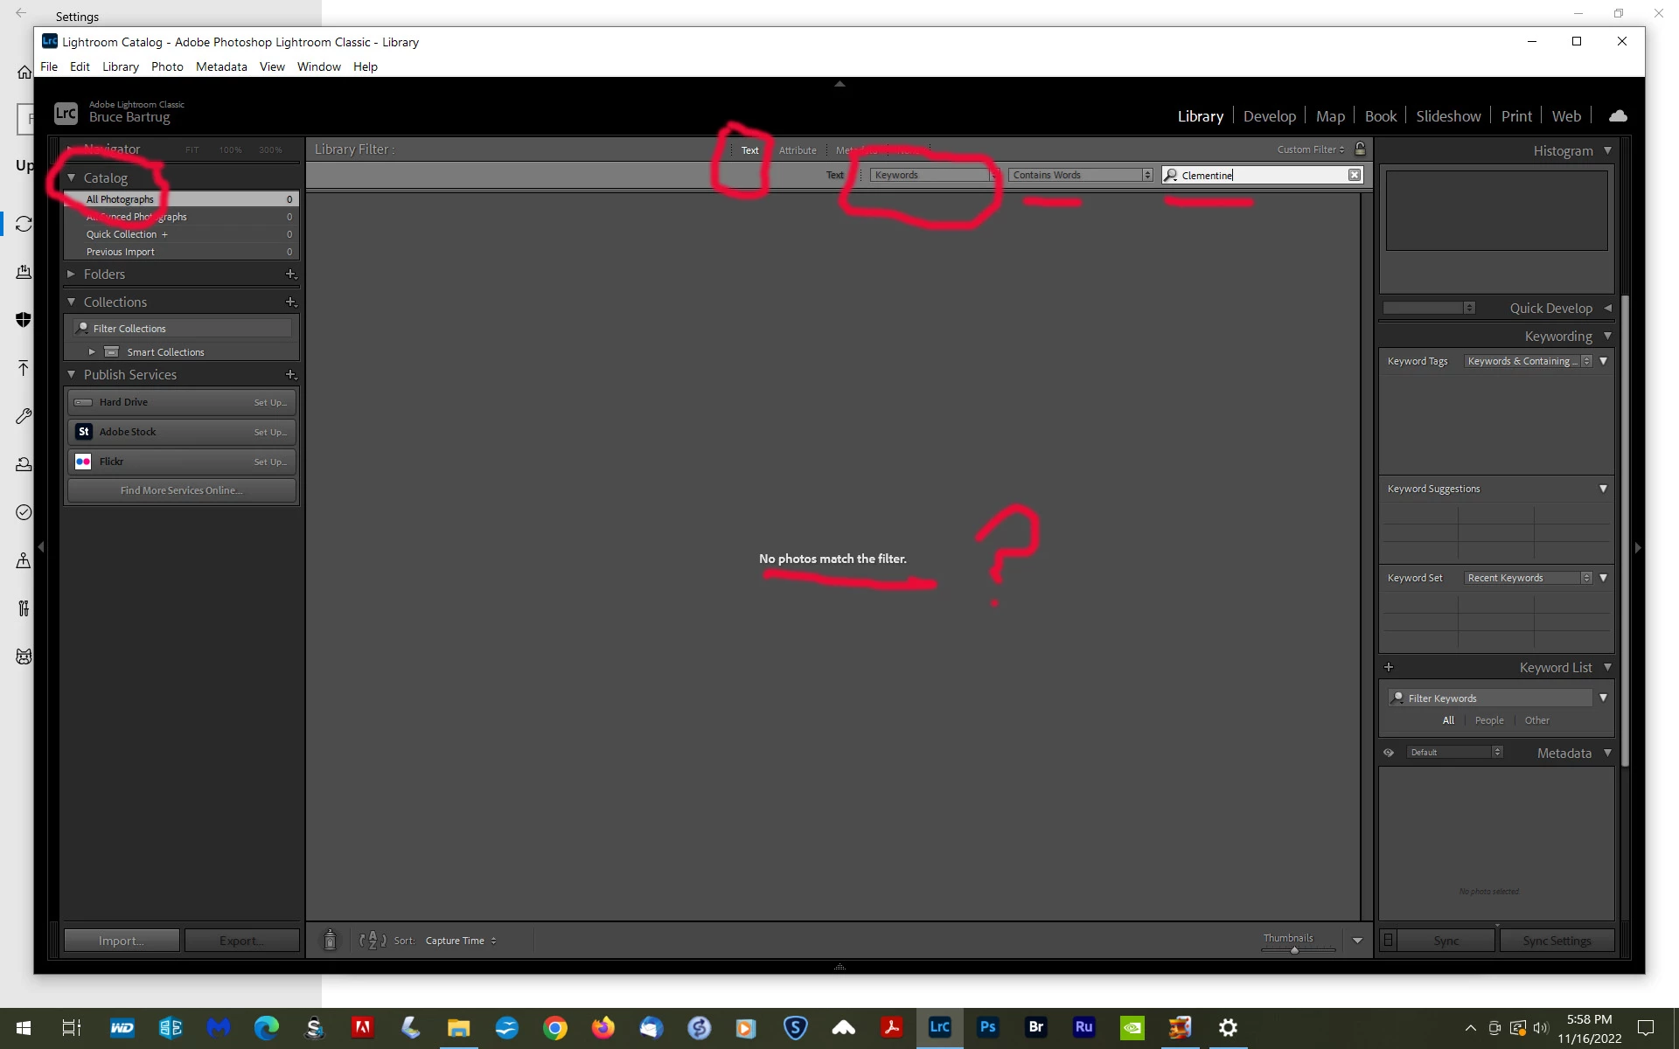Screen dimensions: 1679x1049
Task: Switch to the Develop module
Action: (1269, 116)
